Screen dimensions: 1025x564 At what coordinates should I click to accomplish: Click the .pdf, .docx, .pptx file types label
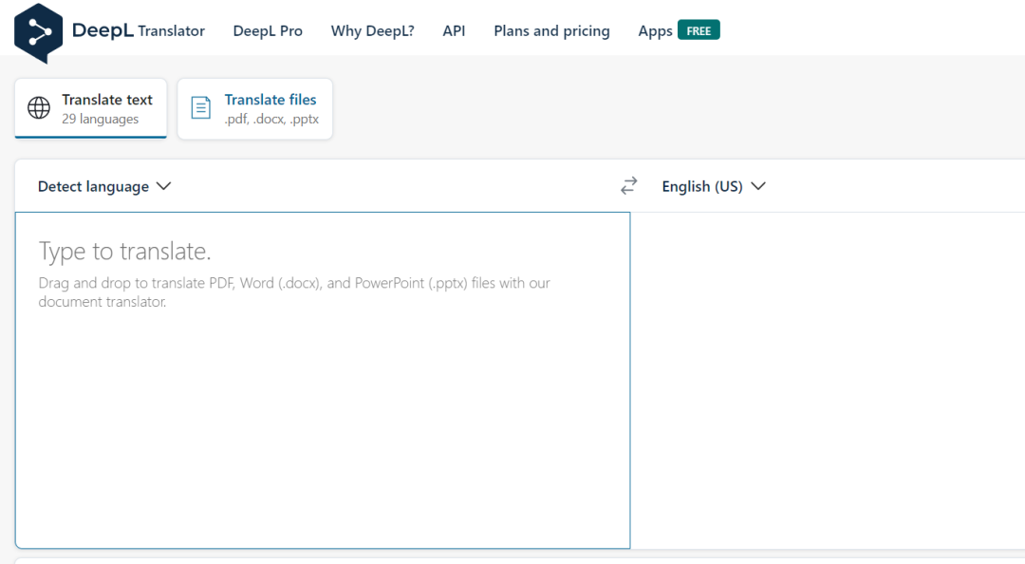(271, 120)
